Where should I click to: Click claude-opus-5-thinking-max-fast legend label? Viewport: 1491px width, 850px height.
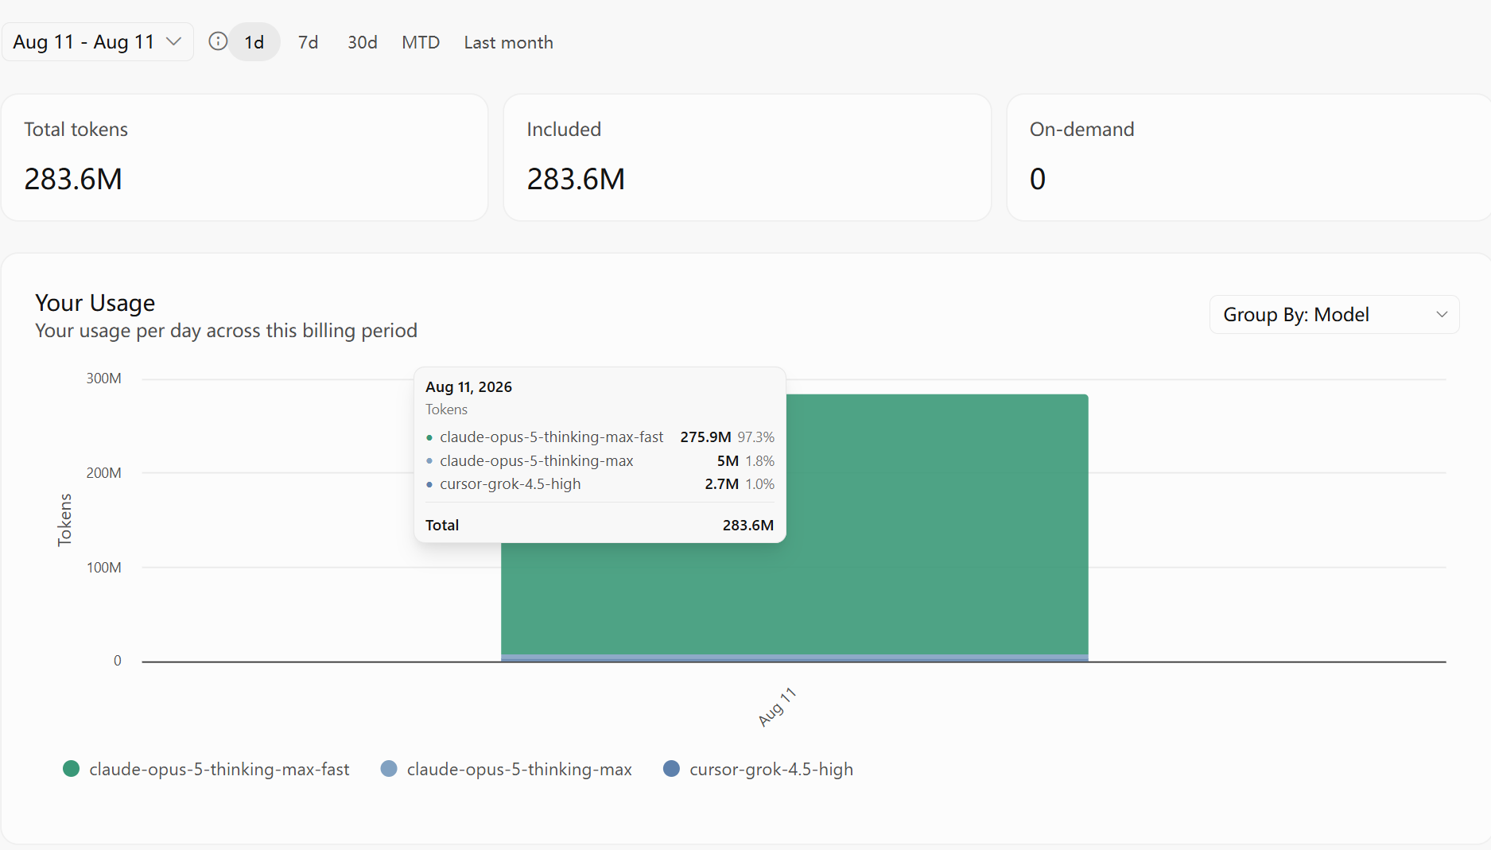219,770
